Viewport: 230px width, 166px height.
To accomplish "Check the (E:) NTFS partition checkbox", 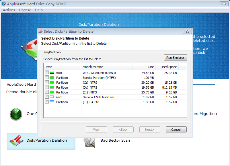I will click(x=47, y=92).
